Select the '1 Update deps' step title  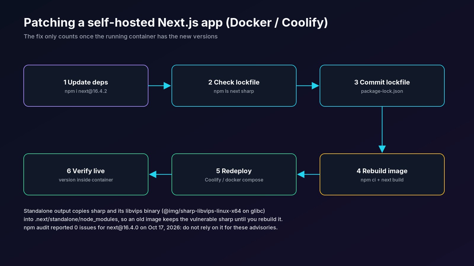86,82
